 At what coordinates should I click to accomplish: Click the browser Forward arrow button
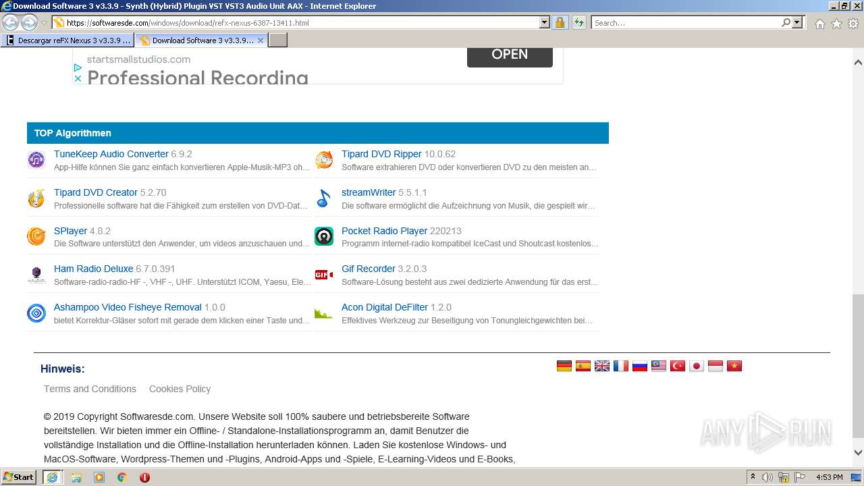29,22
